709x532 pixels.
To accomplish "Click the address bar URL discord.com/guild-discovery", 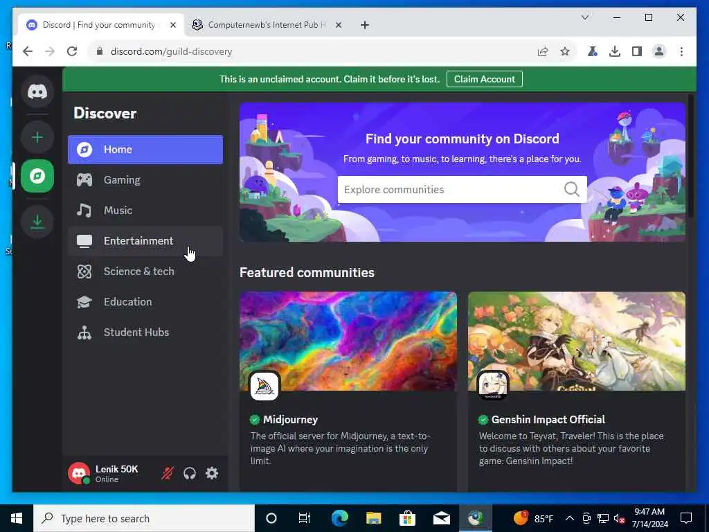I will click(x=172, y=51).
